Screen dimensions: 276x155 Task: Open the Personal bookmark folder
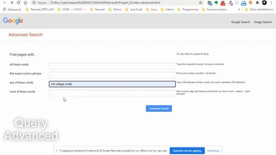point(97,9)
